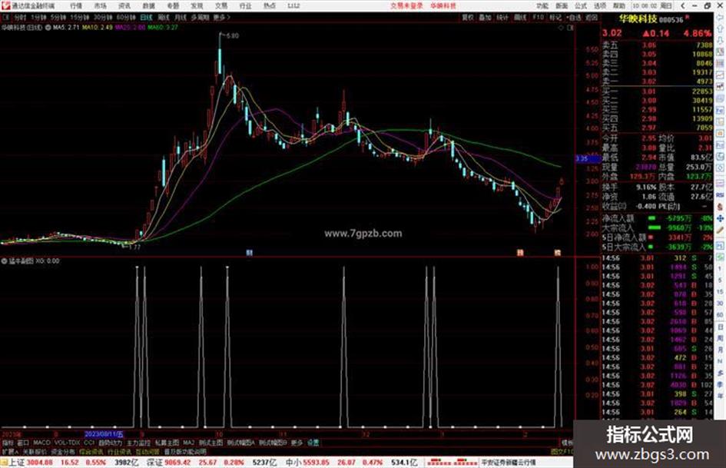Screen dimensions: 726x468
Task: Select the 主力监控 indicator tab
Action: [x=138, y=443]
